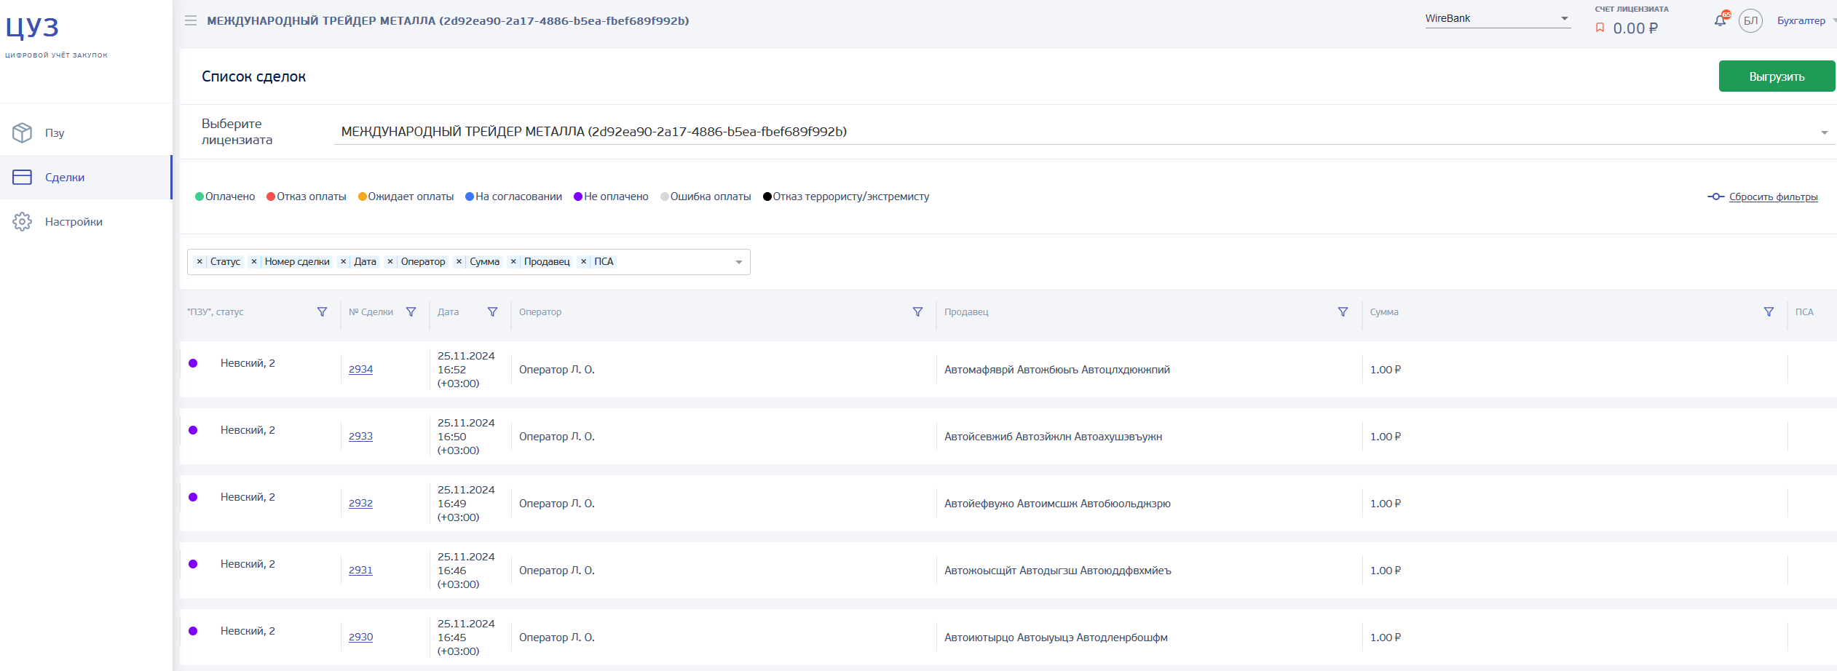Toggle the Ожидает оплаты status filter
Screen dimensions: 1837x671
pos(406,196)
